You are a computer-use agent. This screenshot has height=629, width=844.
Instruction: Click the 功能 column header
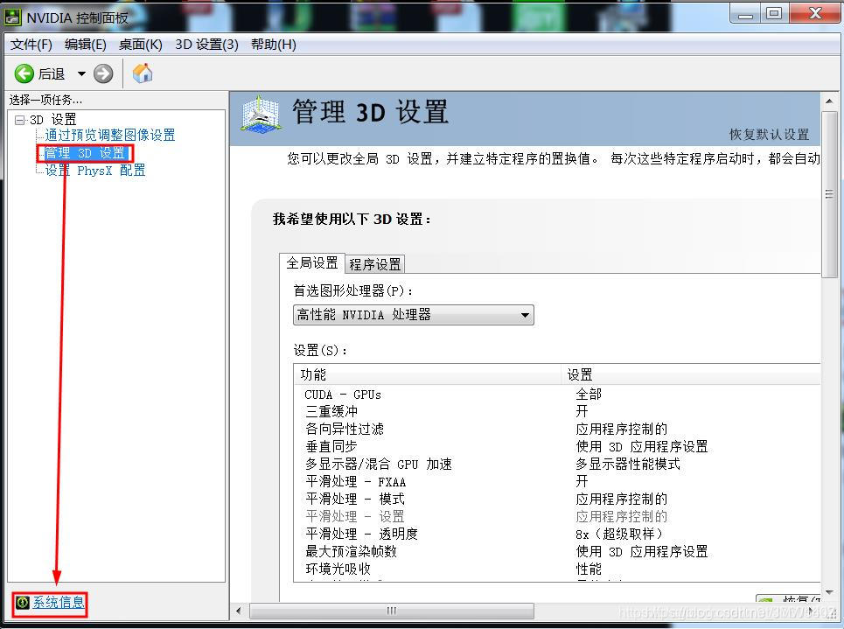pyautogui.click(x=428, y=374)
